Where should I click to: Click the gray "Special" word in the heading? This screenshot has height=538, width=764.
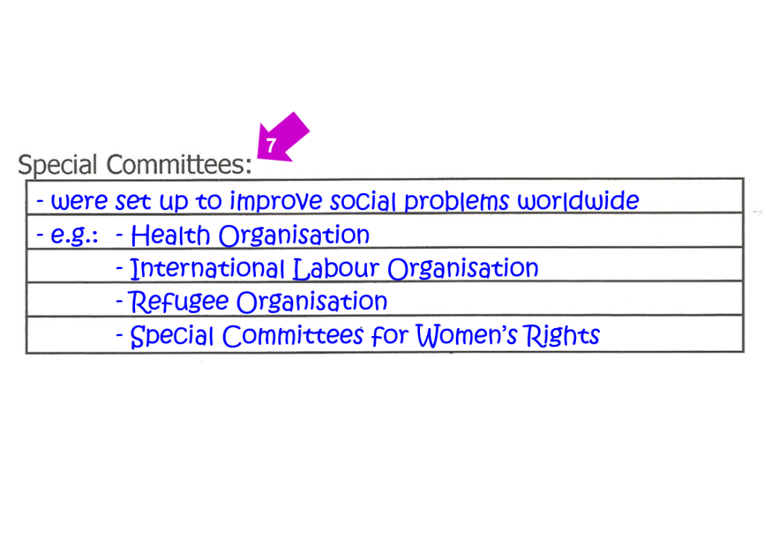click(x=58, y=165)
